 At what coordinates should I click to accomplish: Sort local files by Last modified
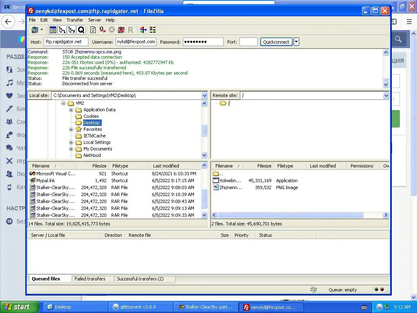174,166
